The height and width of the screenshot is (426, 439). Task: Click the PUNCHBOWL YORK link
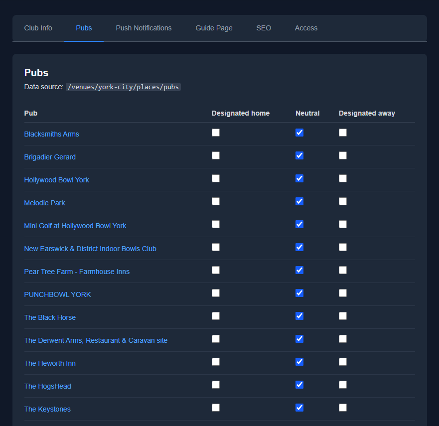[x=57, y=295]
